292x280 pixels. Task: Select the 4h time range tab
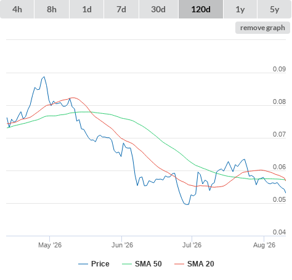coord(17,9)
